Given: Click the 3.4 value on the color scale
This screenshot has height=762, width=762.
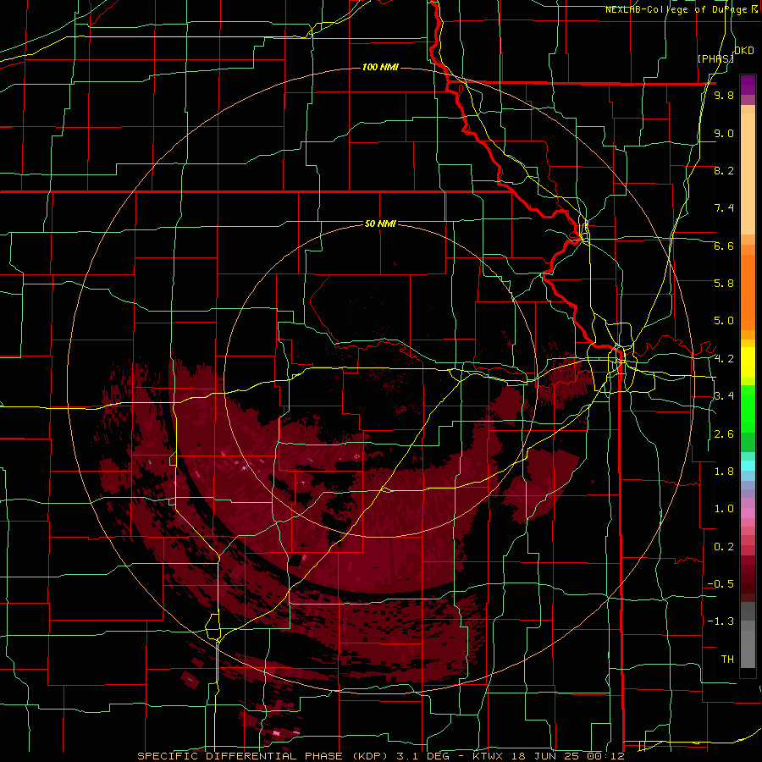Looking at the screenshot, I should click(724, 396).
